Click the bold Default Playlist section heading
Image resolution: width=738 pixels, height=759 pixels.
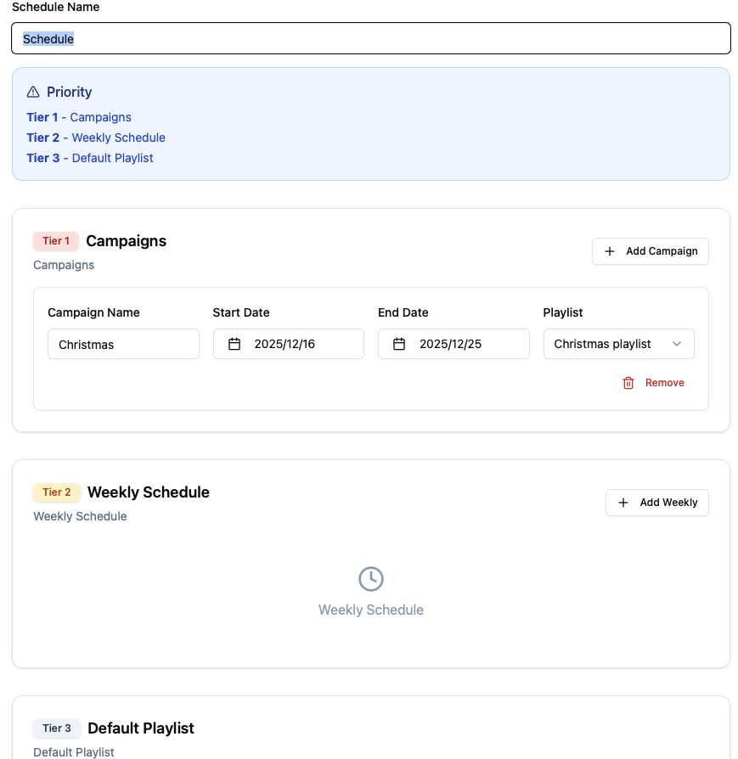point(141,728)
